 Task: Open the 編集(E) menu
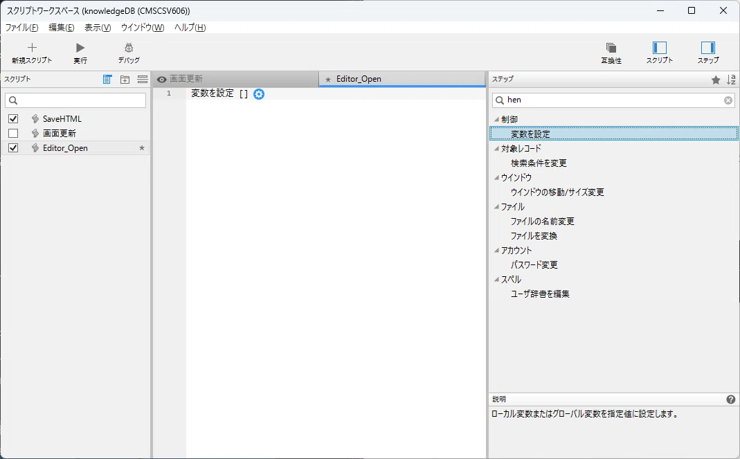(x=62, y=28)
